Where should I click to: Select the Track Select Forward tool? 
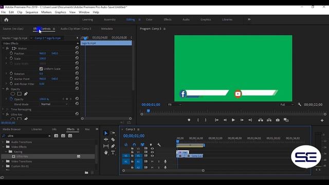(113, 133)
